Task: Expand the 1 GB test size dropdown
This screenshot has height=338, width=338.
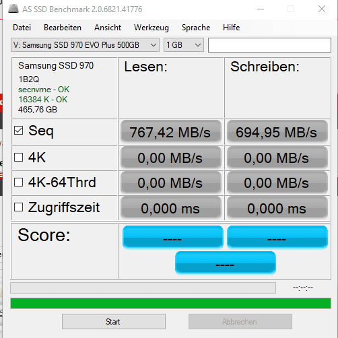Action: 184,45
